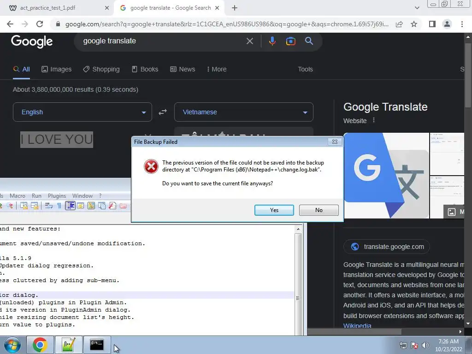Toggle synchronize horizontal scrolling in Notepad++
472x354 pixels.
(35, 206)
